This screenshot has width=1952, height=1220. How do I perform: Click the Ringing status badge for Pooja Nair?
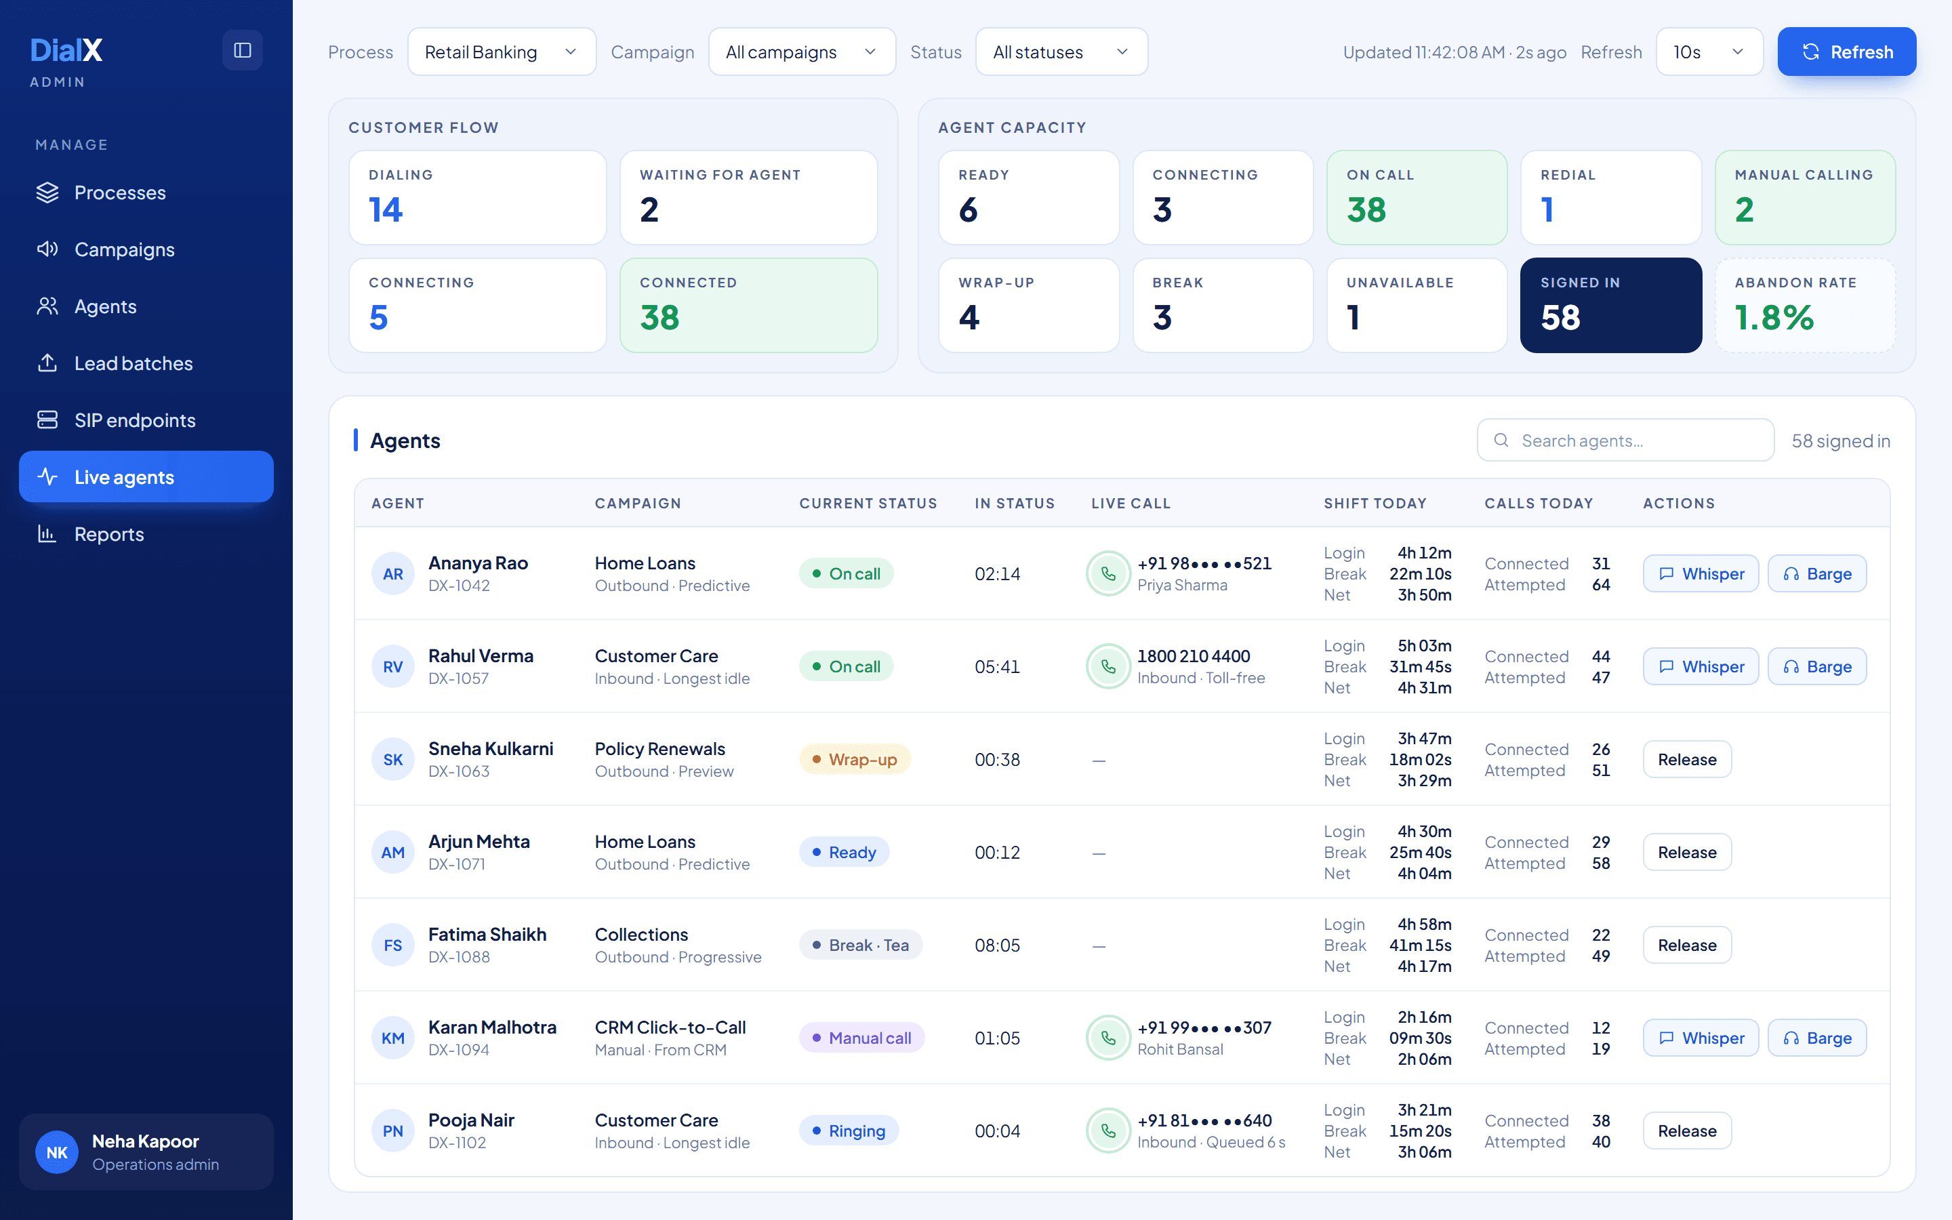849,1131
